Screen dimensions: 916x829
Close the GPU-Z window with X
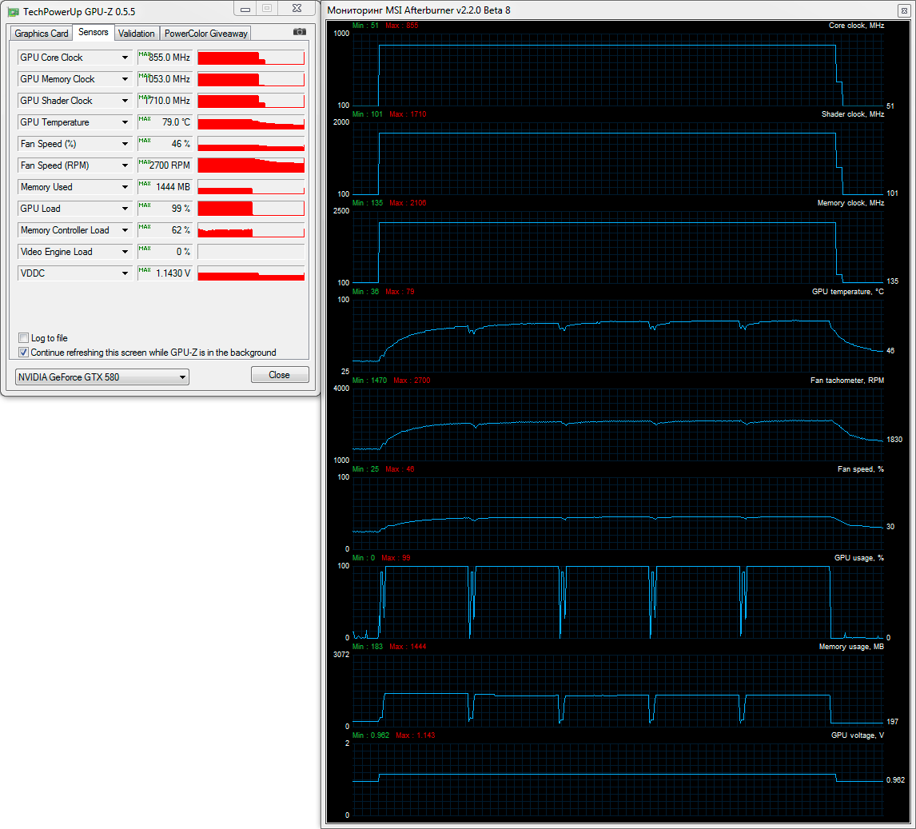297,9
